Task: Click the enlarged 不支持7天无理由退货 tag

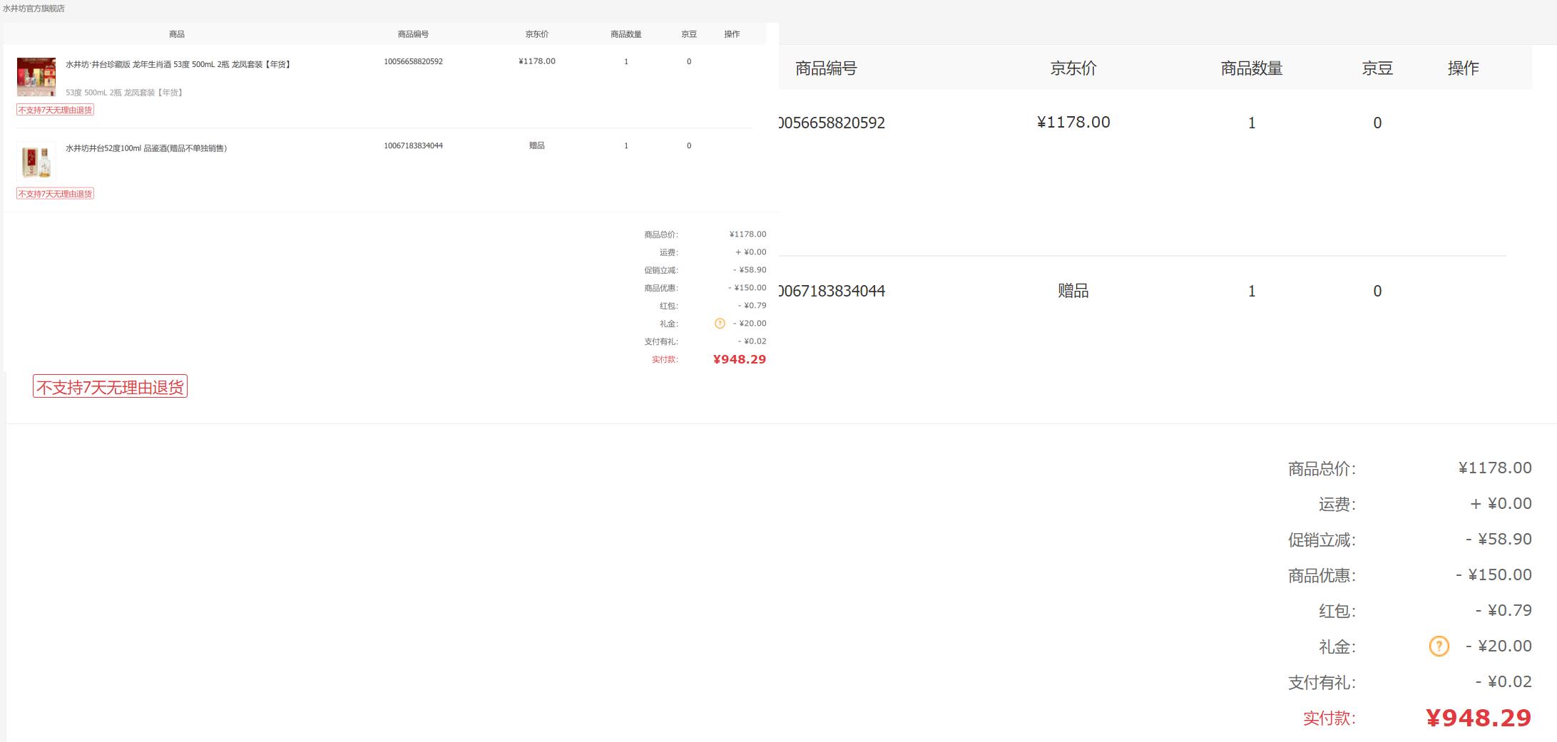Action: click(x=110, y=387)
